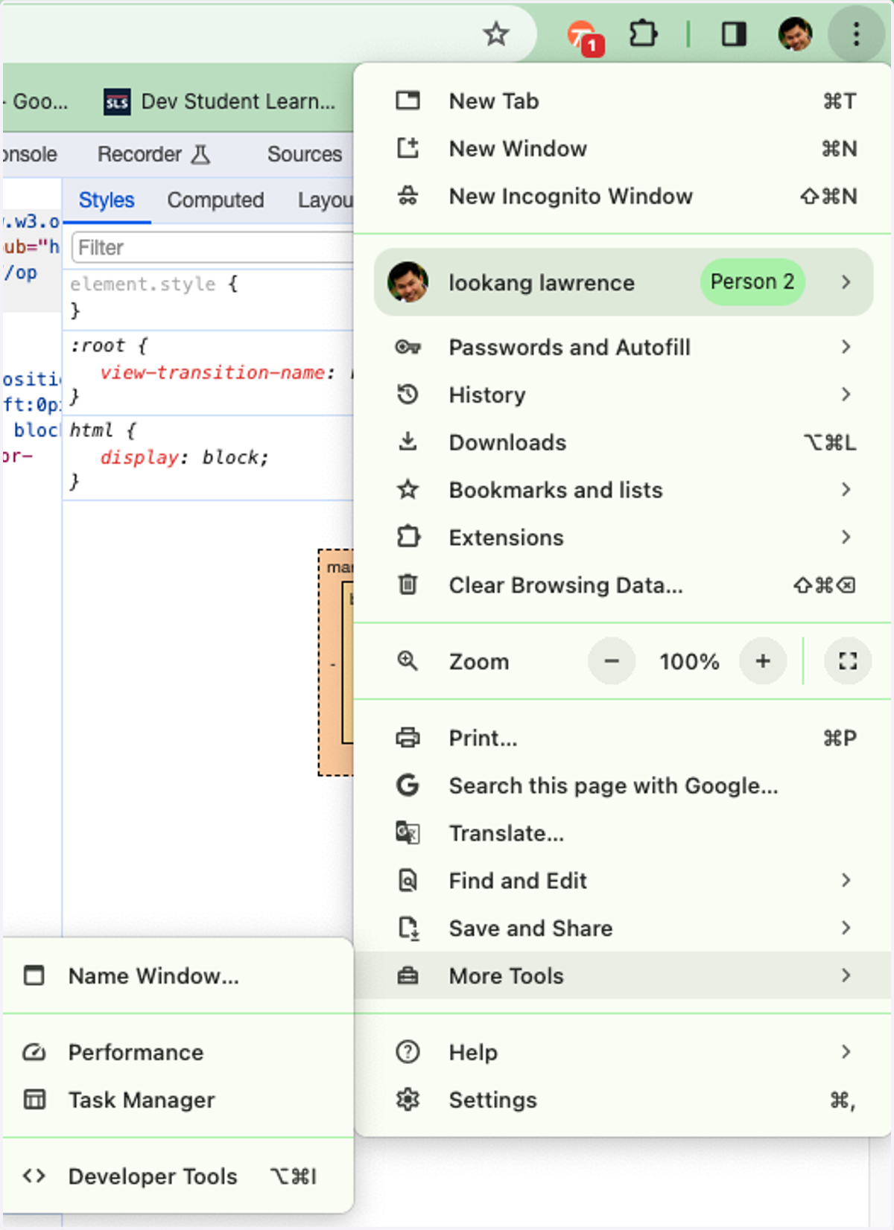Click the Bookmarks star icon in menu
This screenshot has height=1230, width=894.
pos(408,490)
